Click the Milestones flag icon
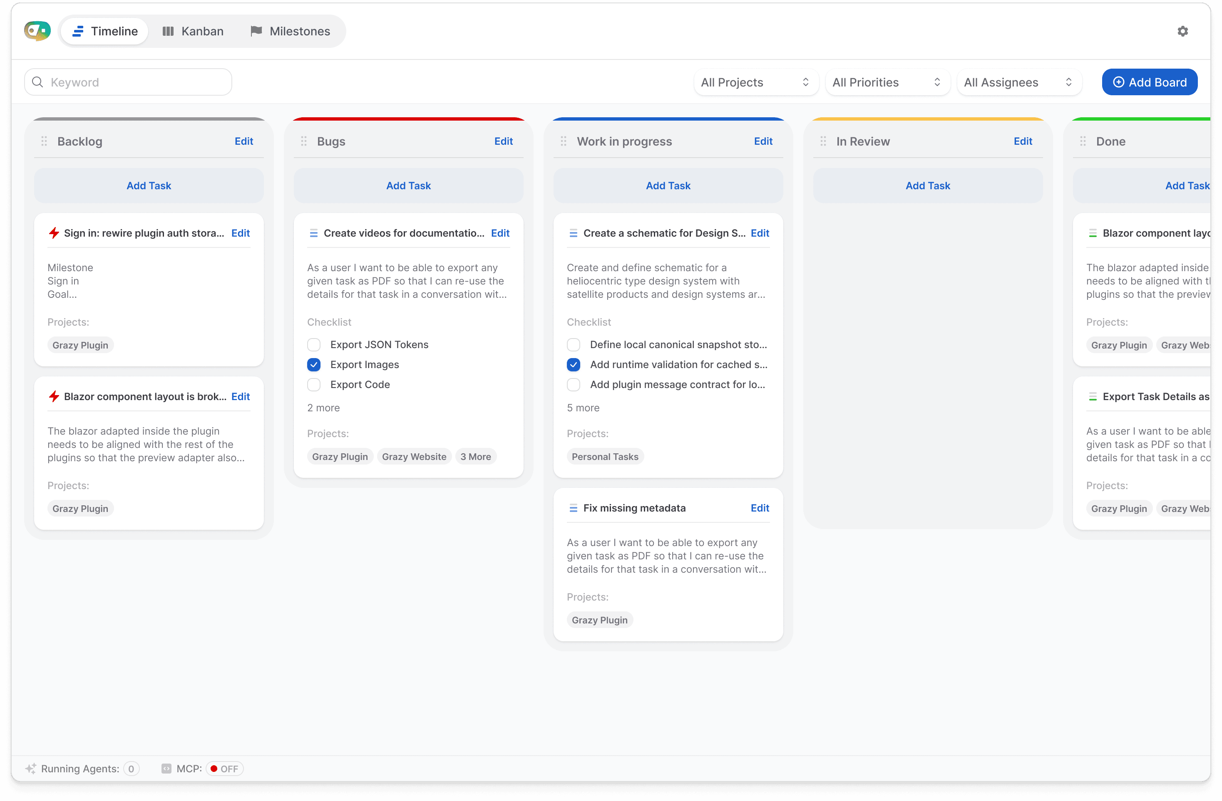Image resolution: width=1222 pixels, height=801 pixels. coord(256,31)
